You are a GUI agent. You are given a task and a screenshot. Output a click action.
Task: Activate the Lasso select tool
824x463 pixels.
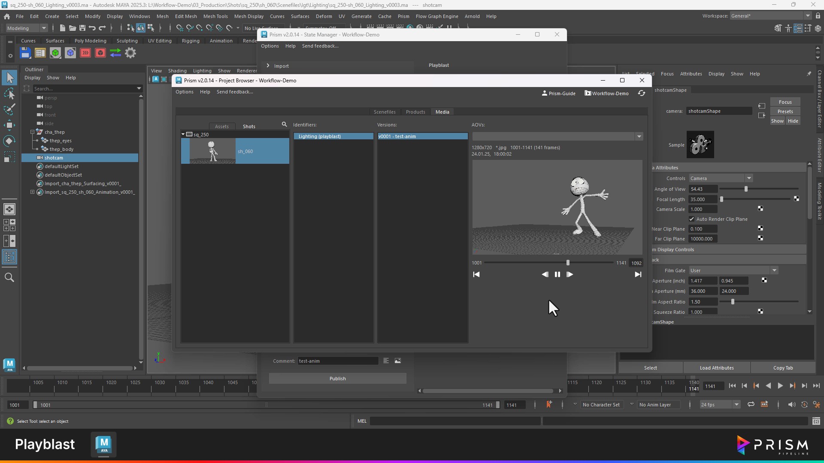tap(9, 93)
